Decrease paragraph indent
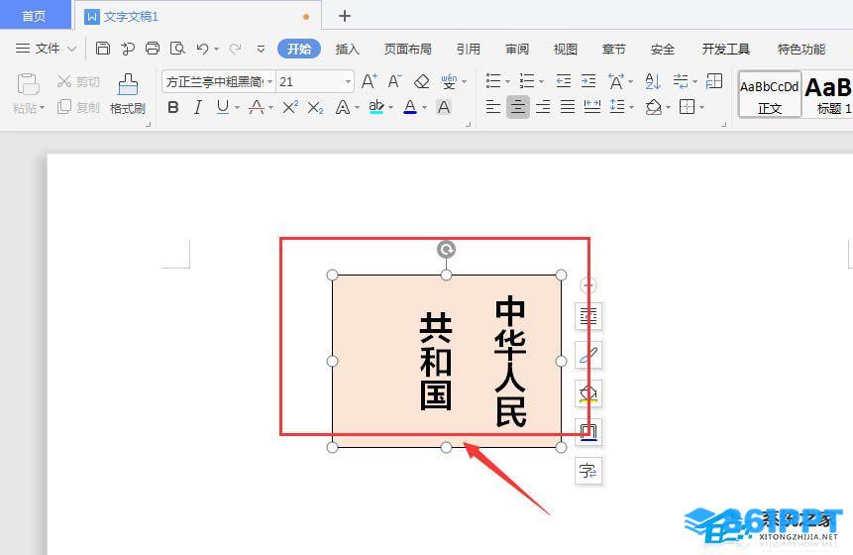The width and height of the screenshot is (853, 555). (x=564, y=81)
